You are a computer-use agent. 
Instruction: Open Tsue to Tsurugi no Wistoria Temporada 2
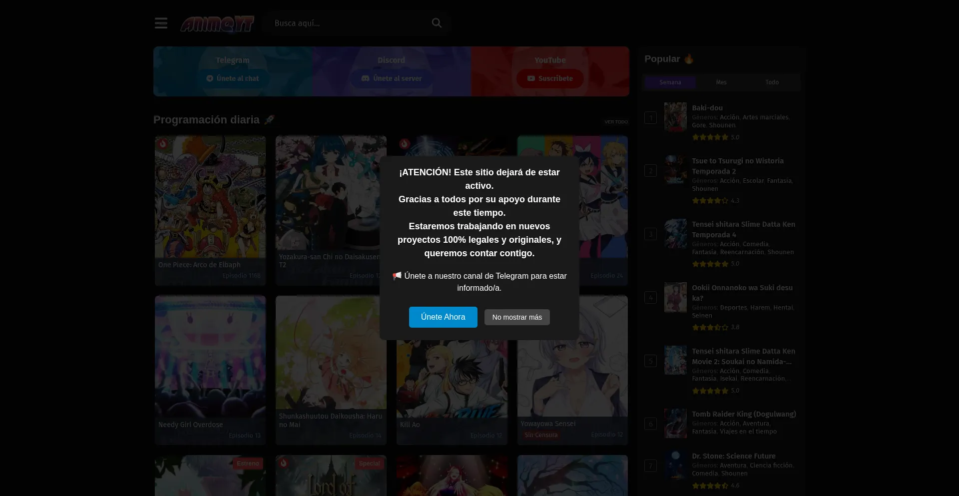pyautogui.click(x=738, y=166)
